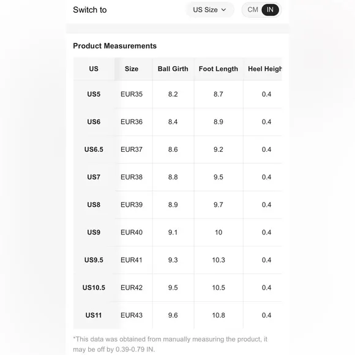Open the US Size dropdown
The height and width of the screenshot is (355, 355).
click(210, 10)
